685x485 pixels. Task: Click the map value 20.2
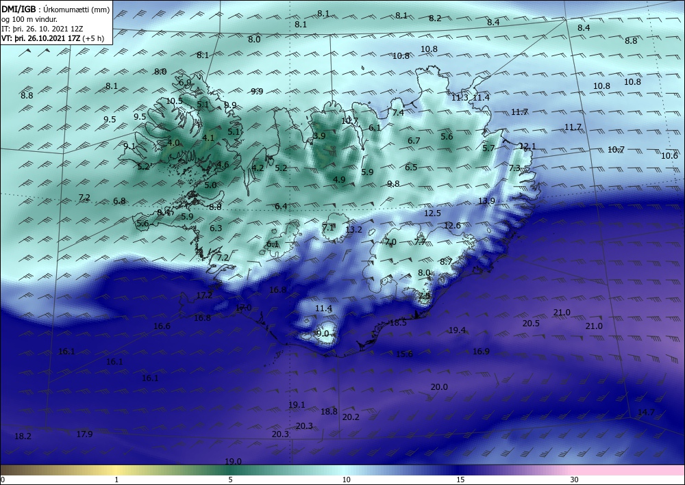click(x=351, y=417)
